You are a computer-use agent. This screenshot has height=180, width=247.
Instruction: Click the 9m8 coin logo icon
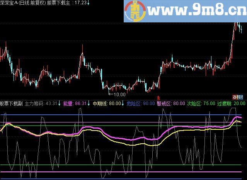[x=135, y=12]
